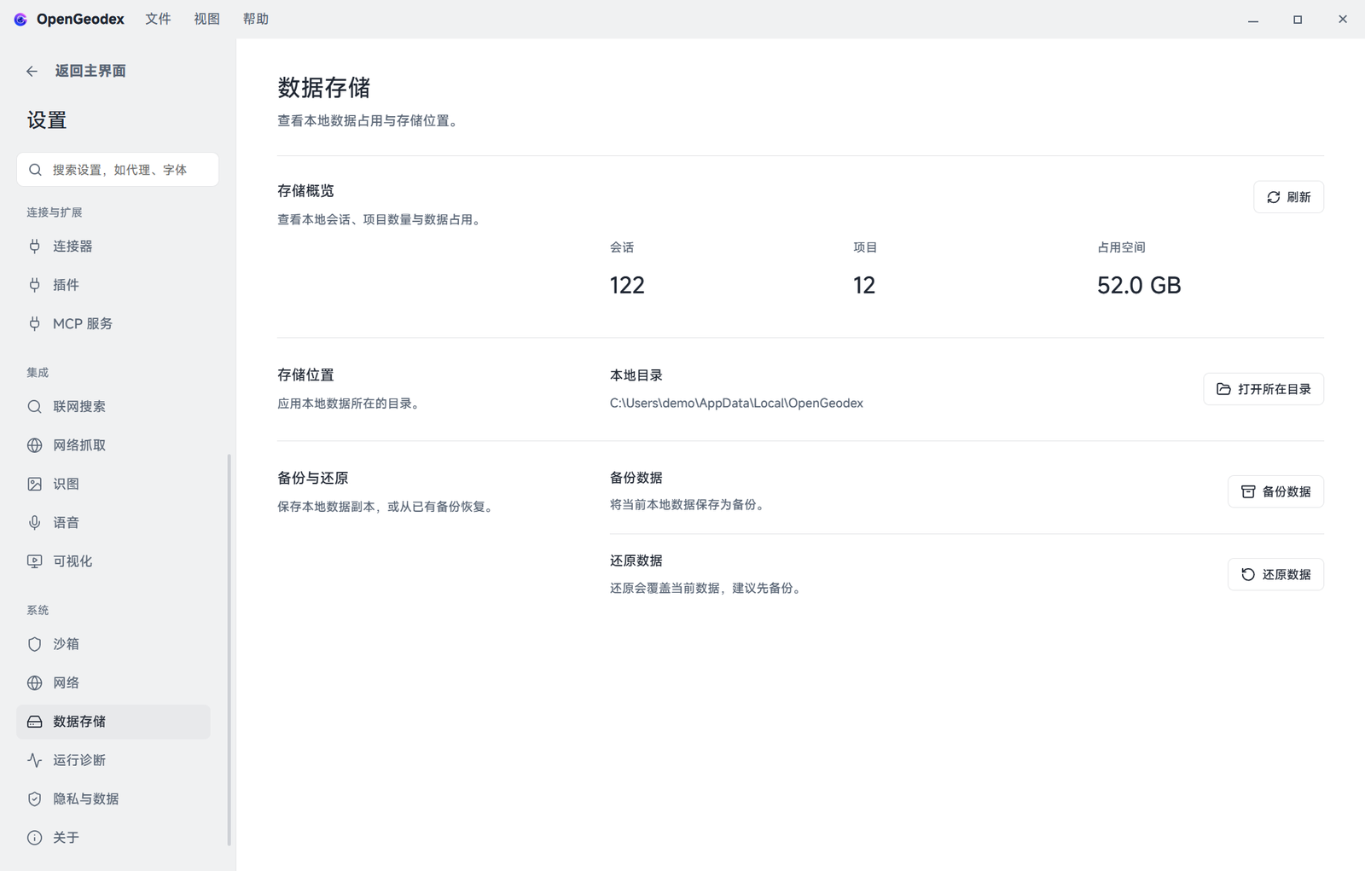
Task: Open the 文件 menu
Action: (158, 19)
